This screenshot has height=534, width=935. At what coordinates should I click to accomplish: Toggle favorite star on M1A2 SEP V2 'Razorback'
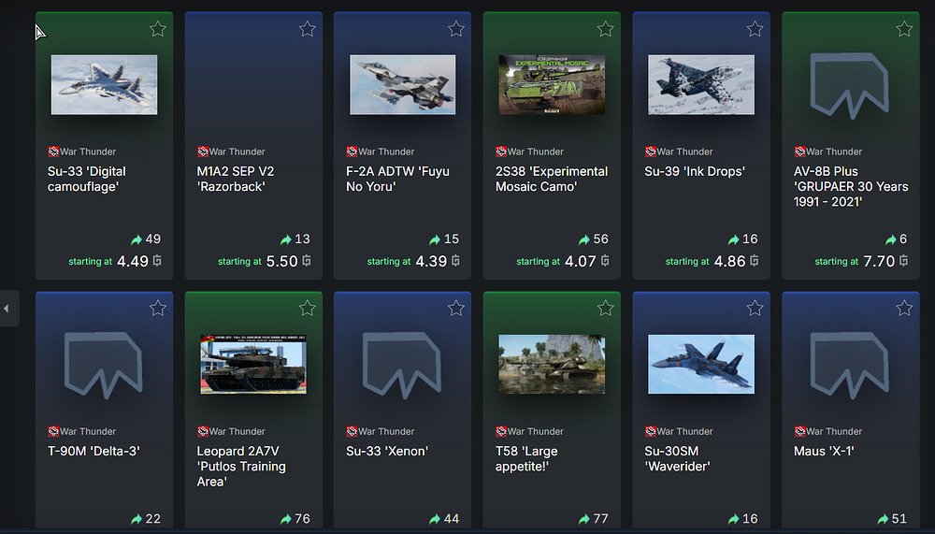pyautogui.click(x=307, y=29)
